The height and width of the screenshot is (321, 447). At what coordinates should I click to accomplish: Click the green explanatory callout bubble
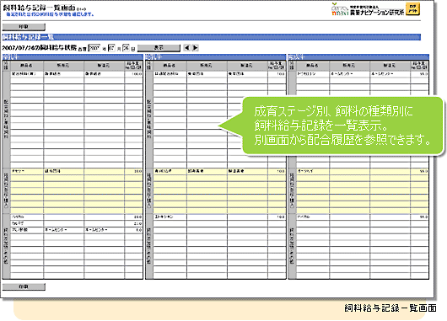pos(342,126)
